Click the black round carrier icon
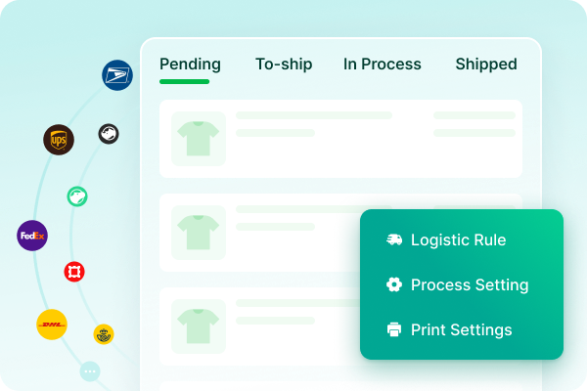The image size is (587, 391). [x=109, y=134]
